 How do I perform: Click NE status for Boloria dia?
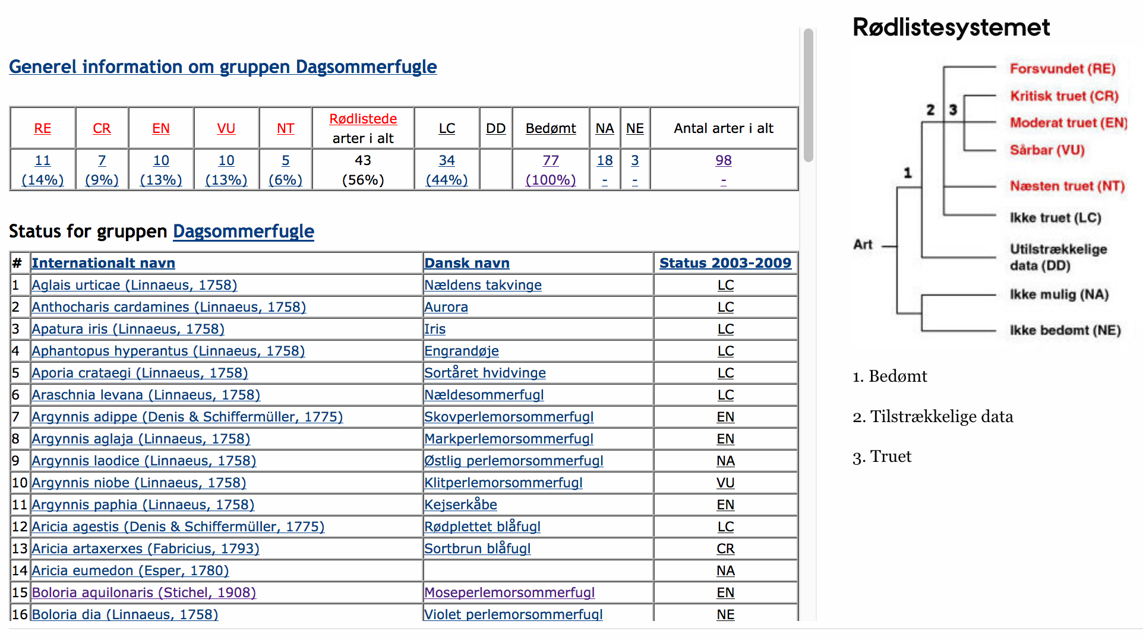tap(725, 614)
